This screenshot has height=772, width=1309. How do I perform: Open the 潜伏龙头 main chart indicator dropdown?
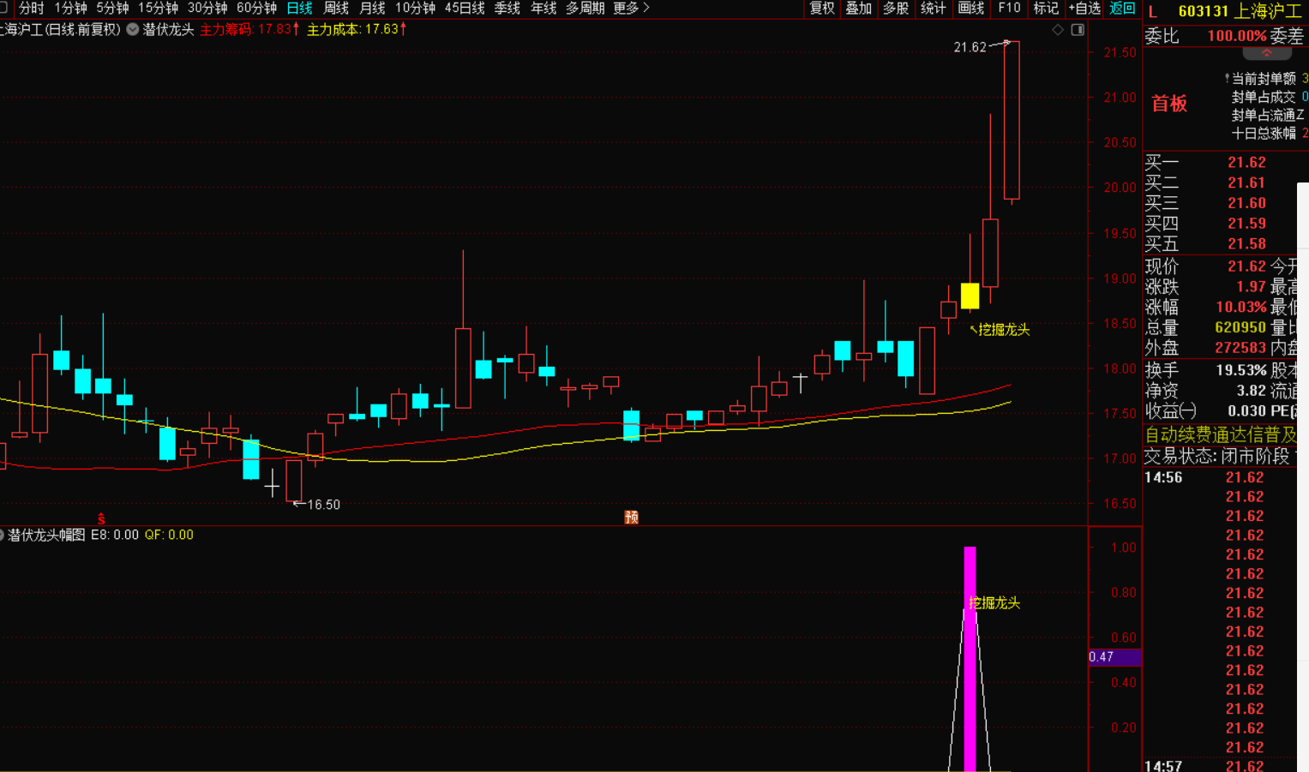click(133, 29)
